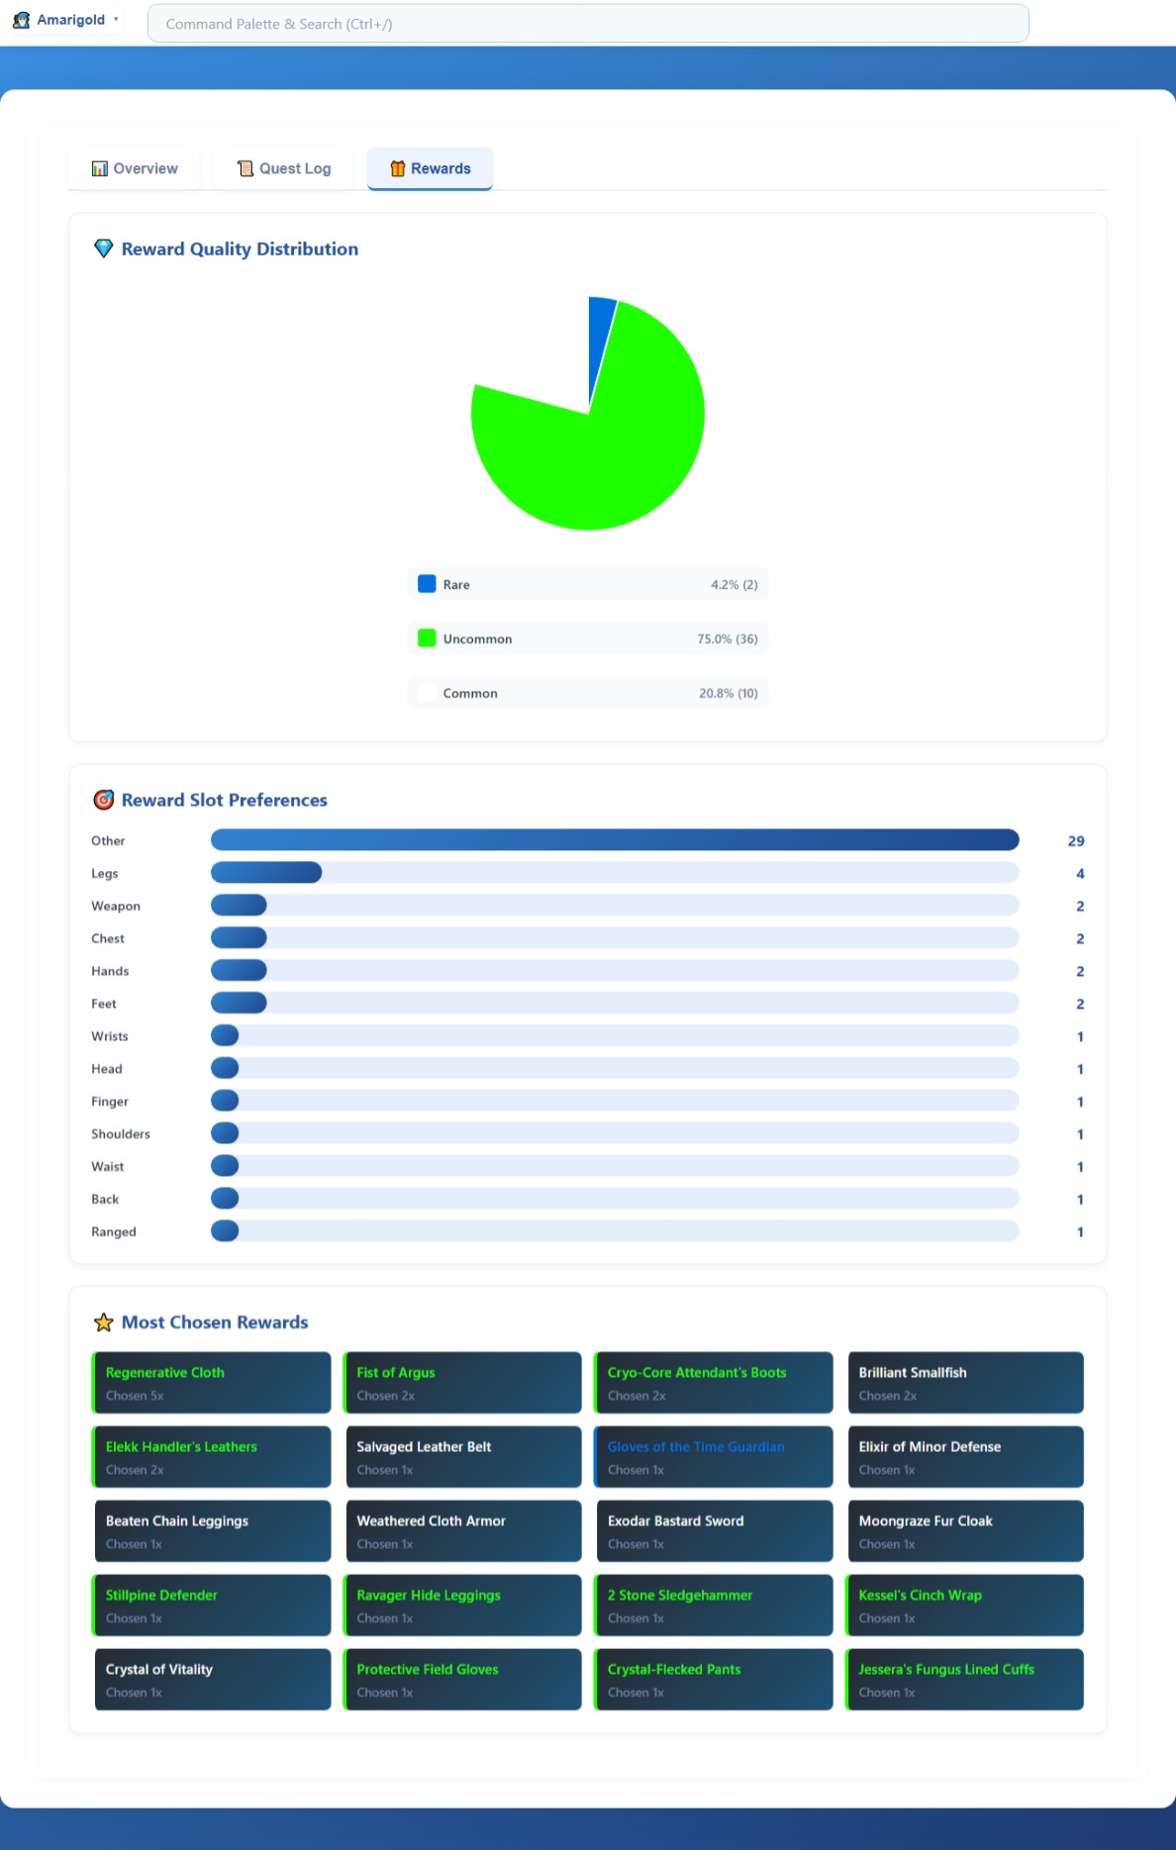Toggle the Common legend entry

[587, 693]
